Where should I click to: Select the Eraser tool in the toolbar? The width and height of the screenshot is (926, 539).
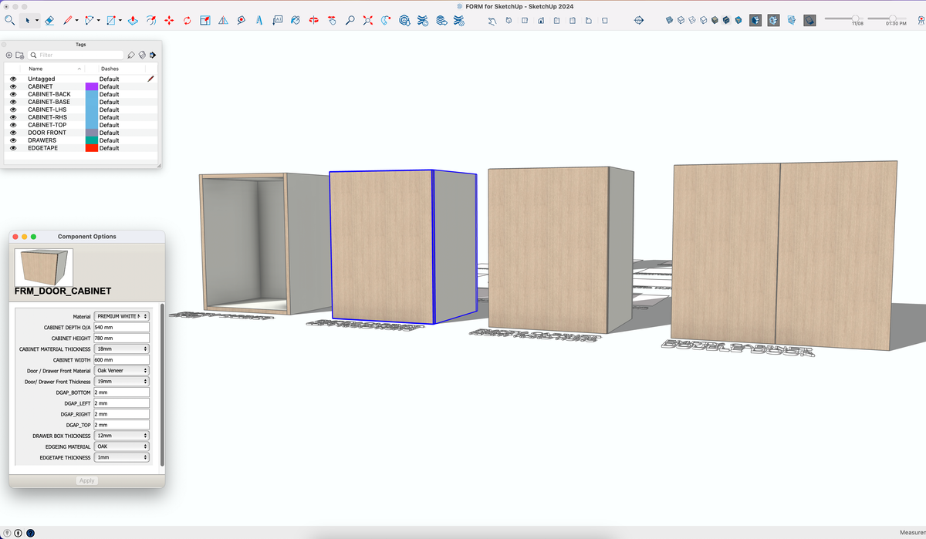point(48,20)
